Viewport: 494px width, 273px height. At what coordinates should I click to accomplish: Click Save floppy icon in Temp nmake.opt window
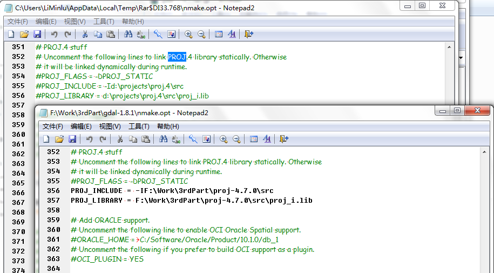(37, 34)
